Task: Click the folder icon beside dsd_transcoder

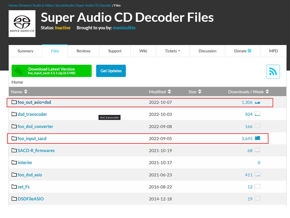Action: coord(14,114)
